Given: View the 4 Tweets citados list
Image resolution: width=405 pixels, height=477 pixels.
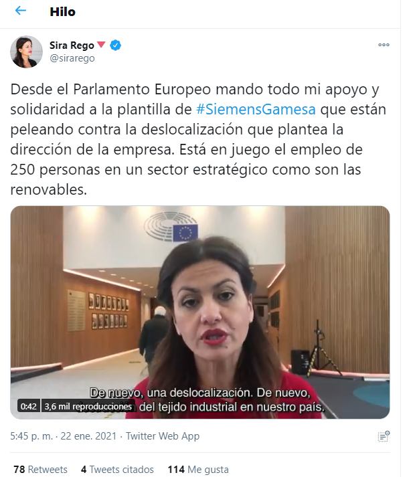Looking at the screenshot, I should tap(117, 470).
